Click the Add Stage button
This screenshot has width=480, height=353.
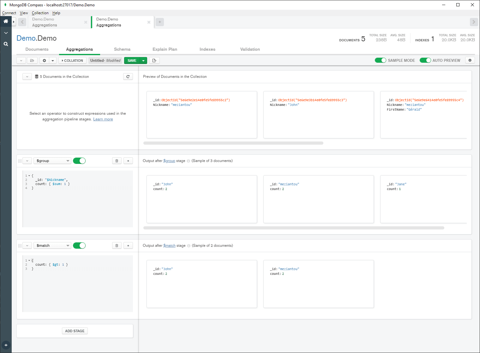75,331
